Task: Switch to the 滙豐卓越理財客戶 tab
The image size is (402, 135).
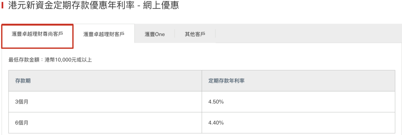Action: (104, 34)
